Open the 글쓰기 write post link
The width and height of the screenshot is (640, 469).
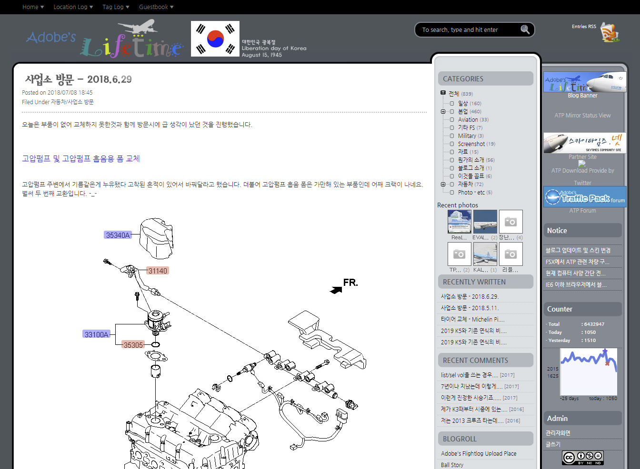[553, 444]
